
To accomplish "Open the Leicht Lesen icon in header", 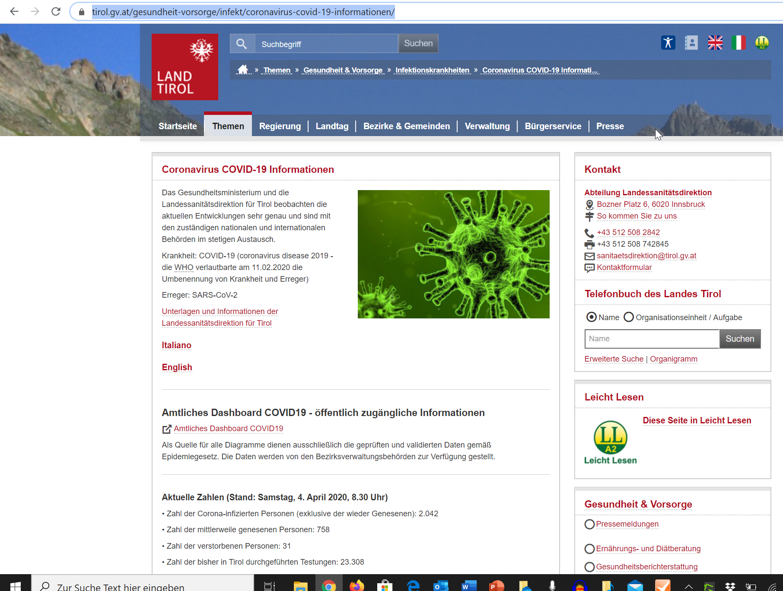I will tap(762, 42).
